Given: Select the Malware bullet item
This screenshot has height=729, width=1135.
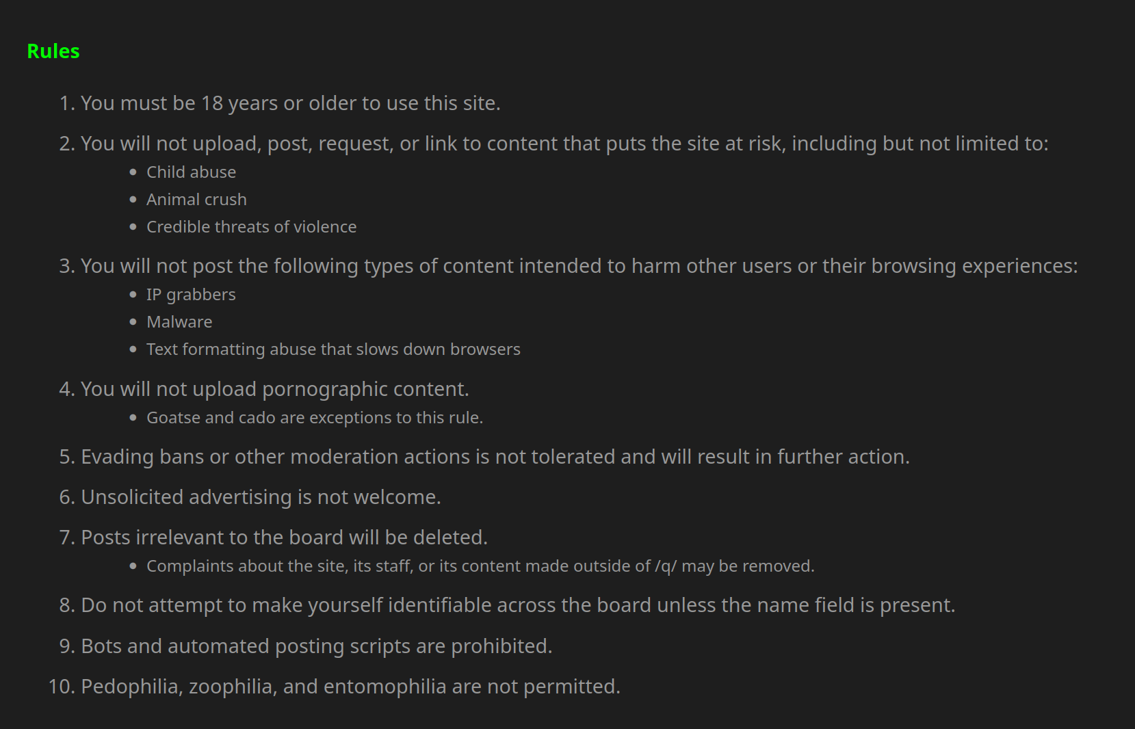Looking at the screenshot, I should pyautogui.click(x=179, y=322).
